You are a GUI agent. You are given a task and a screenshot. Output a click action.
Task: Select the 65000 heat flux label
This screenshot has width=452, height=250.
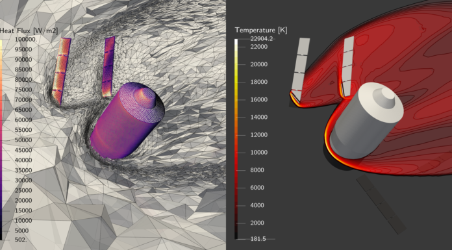pyautogui.click(x=23, y=110)
